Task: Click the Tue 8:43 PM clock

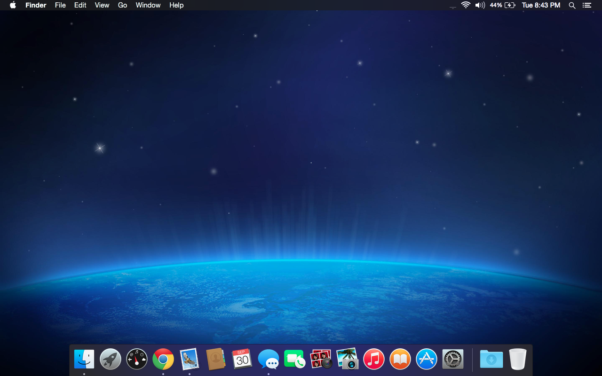Action: tap(541, 5)
